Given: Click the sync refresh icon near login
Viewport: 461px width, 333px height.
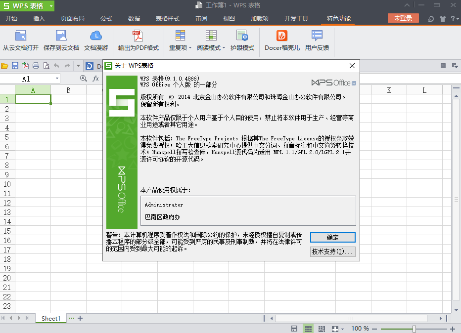Looking at the screenshot, I should 431,19.
